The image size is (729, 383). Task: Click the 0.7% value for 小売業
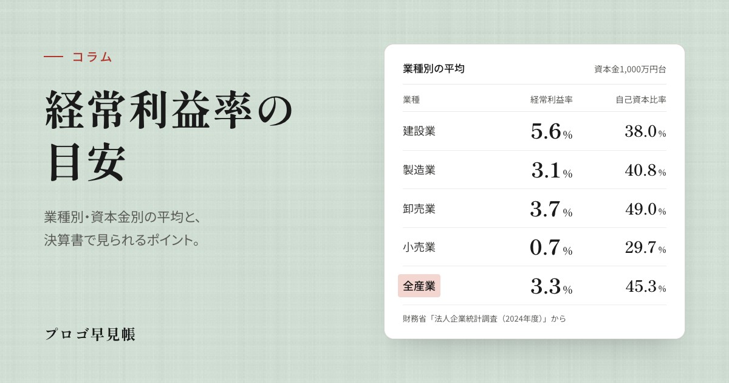[x=552, y=247]
